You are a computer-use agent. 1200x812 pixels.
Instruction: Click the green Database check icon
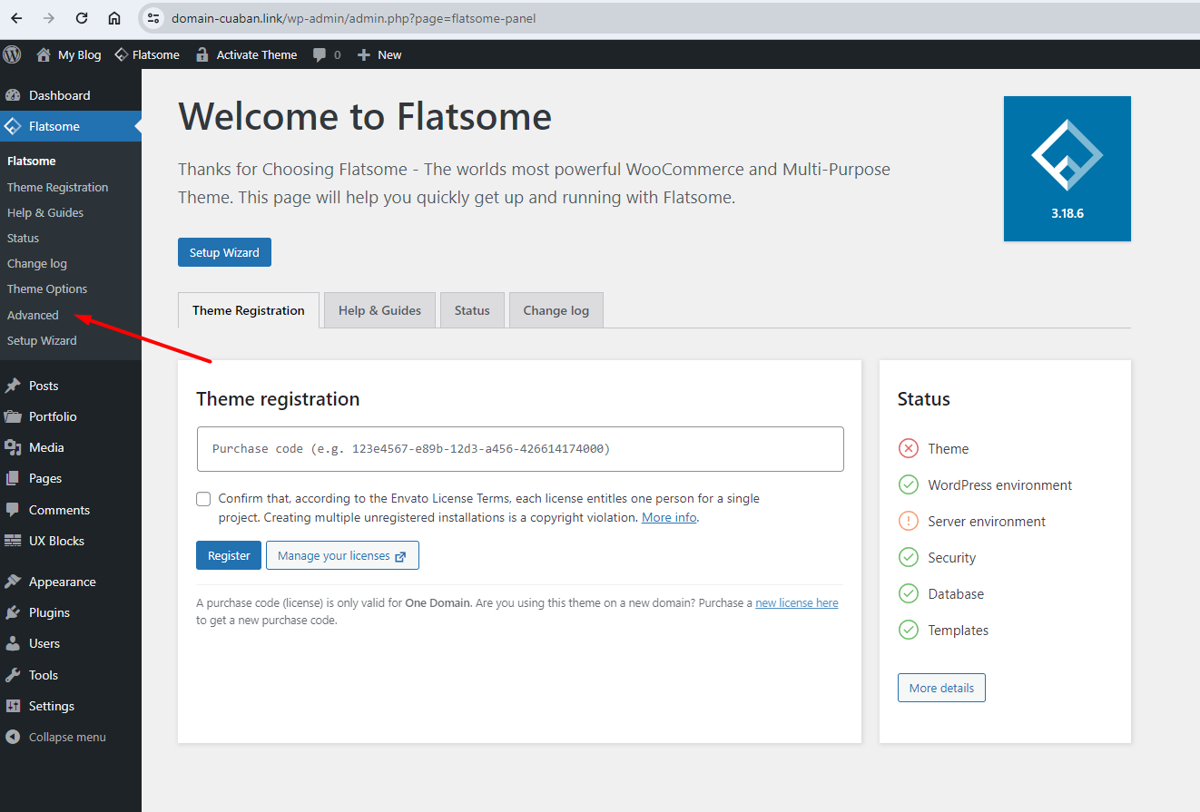pyautogui.click(x=909, y=593)
